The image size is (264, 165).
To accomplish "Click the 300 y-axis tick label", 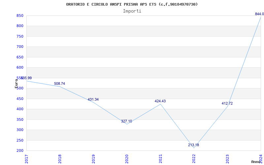I will coord(19,130).
